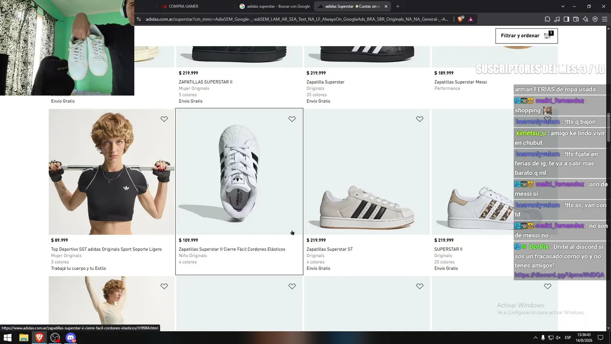
Task: Click BotRix username in chat overlay
Action: pyautogui.click(x=539, y=247)
